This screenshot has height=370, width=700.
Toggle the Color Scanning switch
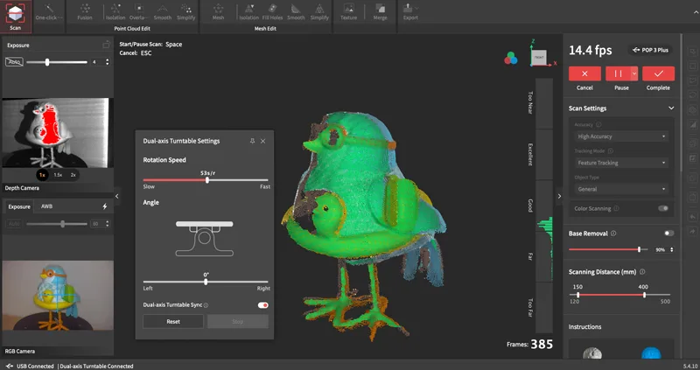tap(663, 208)
